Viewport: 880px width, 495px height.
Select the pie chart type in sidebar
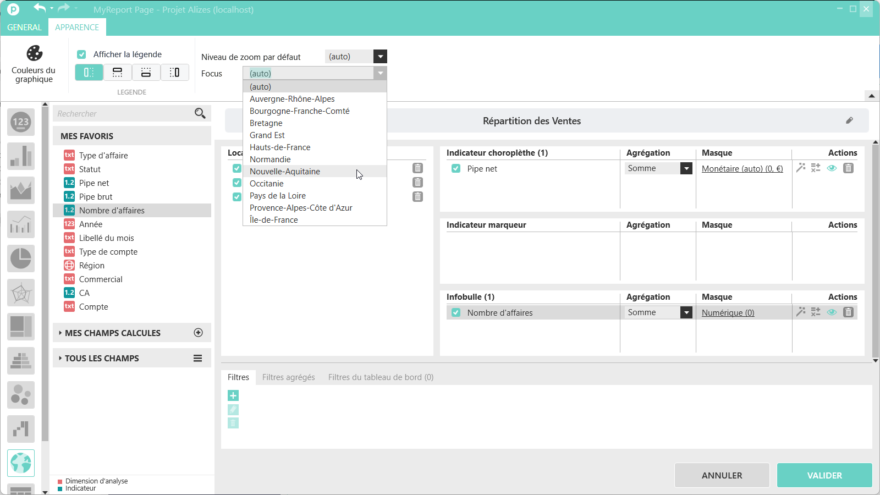(x=21, y=258)
